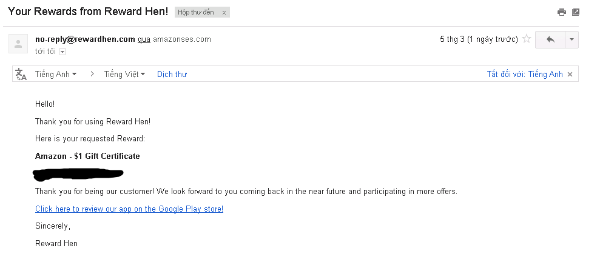The height and width of the screenshot is (265, 600).
Task: Click the sender avatar icon
Action: pyautogui.click(x=18, y=44)
